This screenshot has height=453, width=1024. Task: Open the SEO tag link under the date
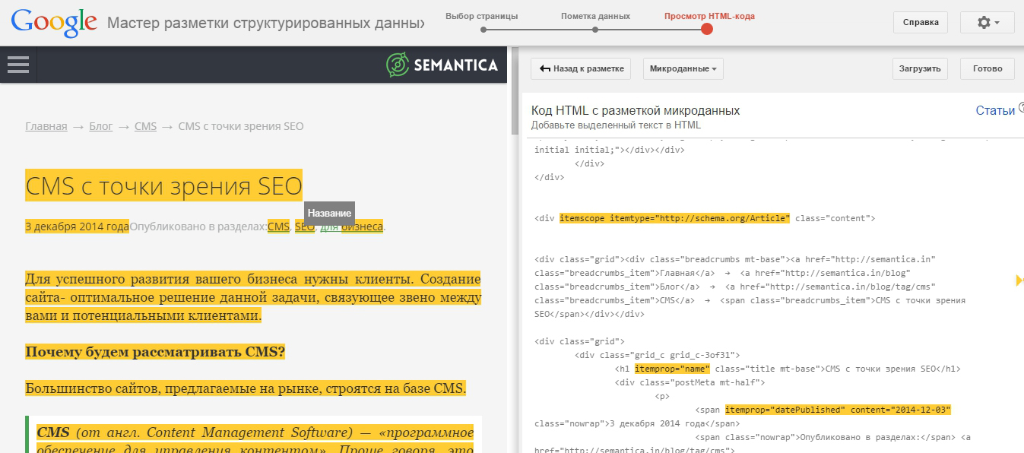(x=304, y=226)
